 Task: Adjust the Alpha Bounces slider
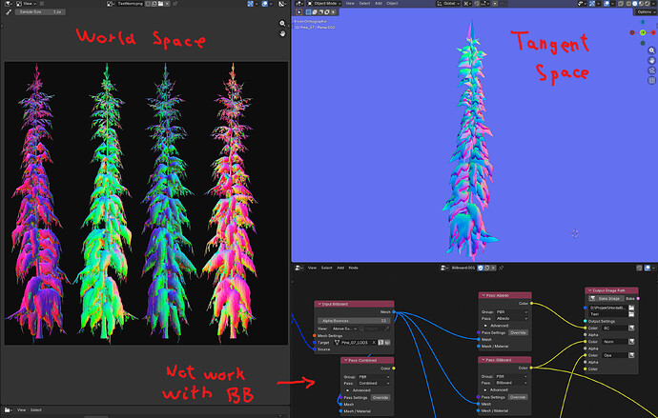point(354,321)
